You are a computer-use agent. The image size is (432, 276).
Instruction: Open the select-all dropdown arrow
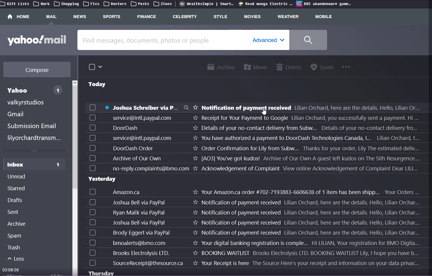tap(100, 67)
